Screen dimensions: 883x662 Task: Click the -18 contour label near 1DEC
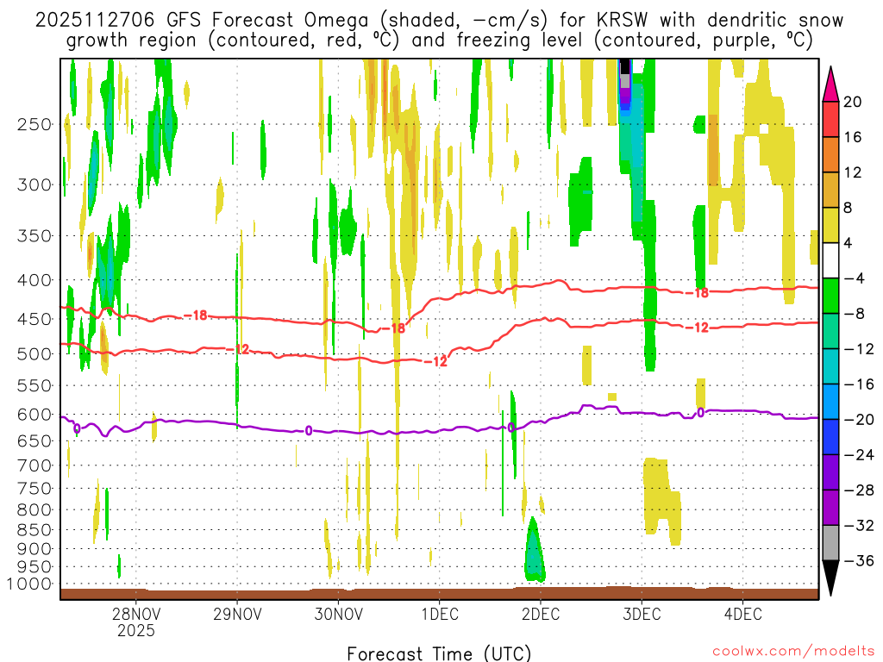pos(393,328)
